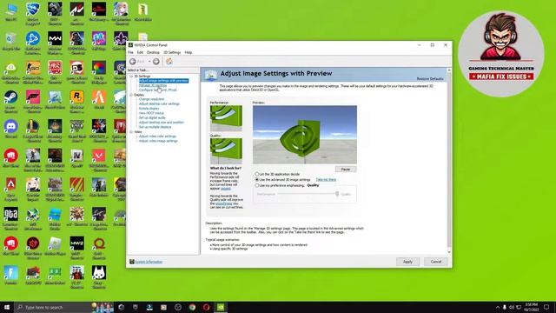Open Adjust video image settings task
Viewport: 556px width, 313px height.
click(x=158, y=141)
